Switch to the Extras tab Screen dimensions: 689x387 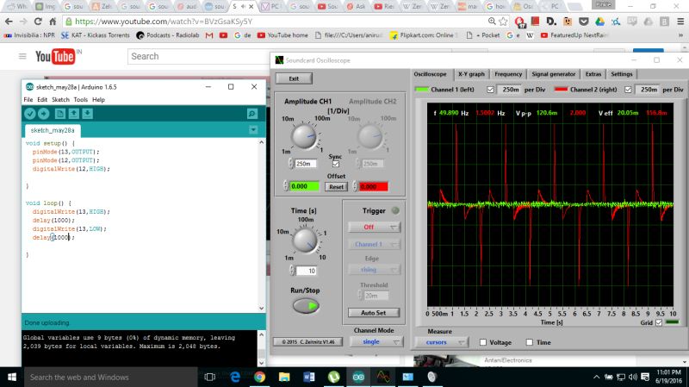click(x=593, y=74)
